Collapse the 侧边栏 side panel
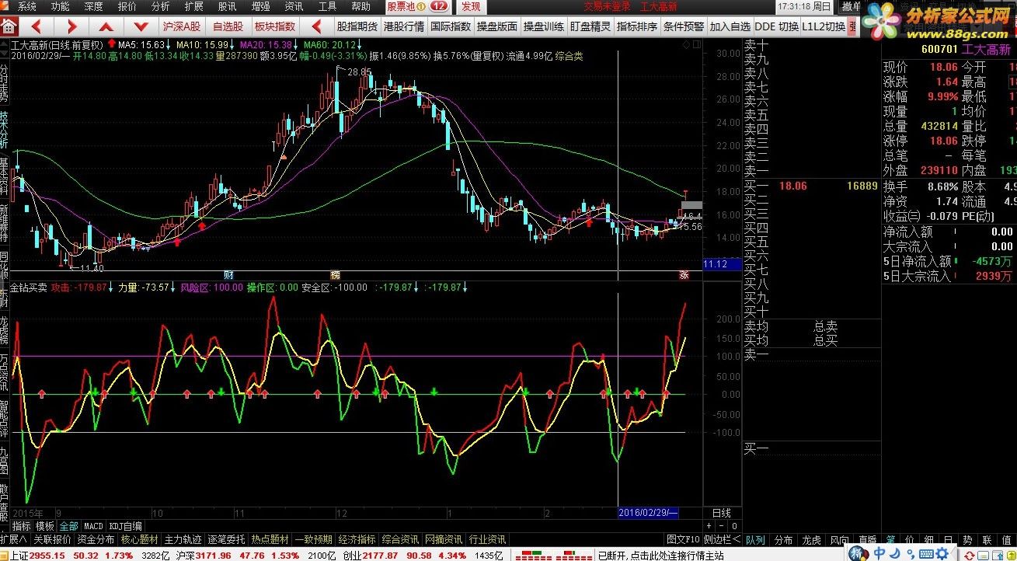 point(722,539)
